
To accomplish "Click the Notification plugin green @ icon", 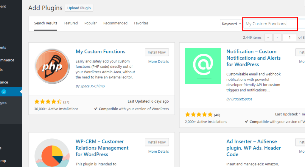I will click(203, 66).
